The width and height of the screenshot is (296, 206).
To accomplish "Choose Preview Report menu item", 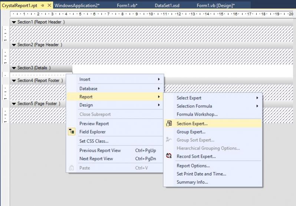I will [115, 123].
